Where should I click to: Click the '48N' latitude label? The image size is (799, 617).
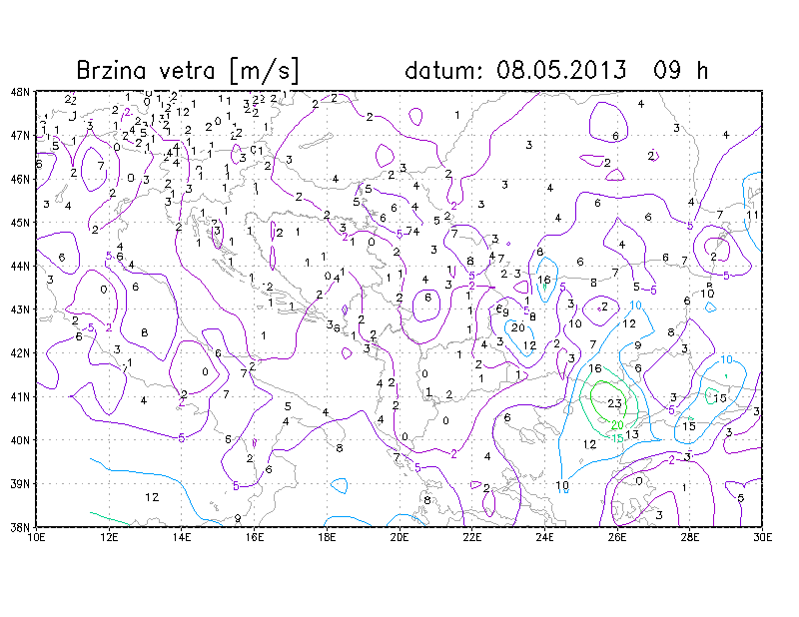(20, 92)
